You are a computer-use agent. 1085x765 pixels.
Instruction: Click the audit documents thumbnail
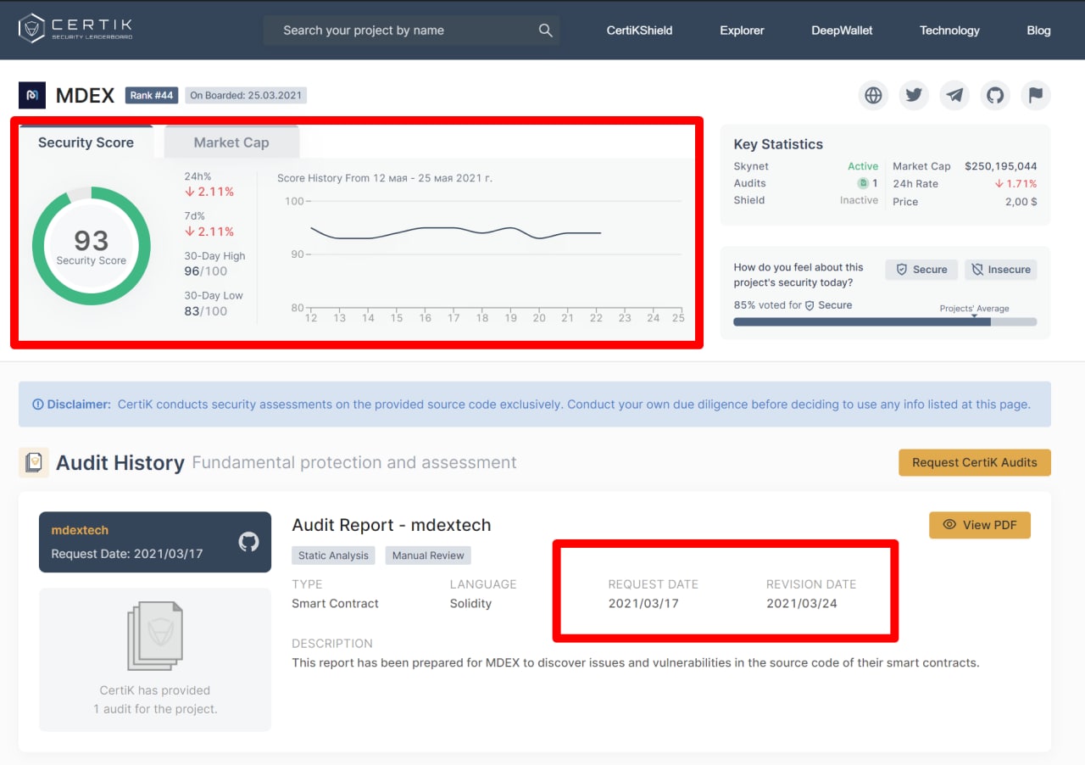coord(155,636)
